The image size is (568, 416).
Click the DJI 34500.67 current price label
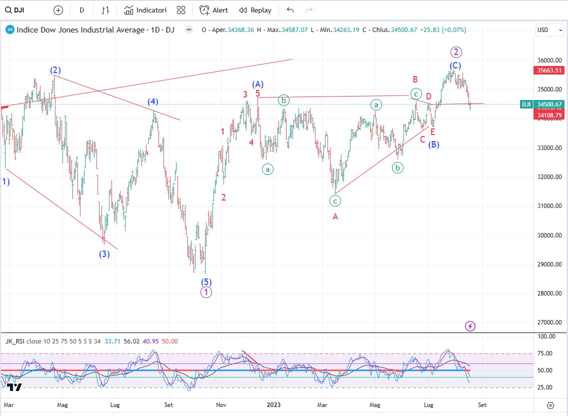click(x=542, y=104)
